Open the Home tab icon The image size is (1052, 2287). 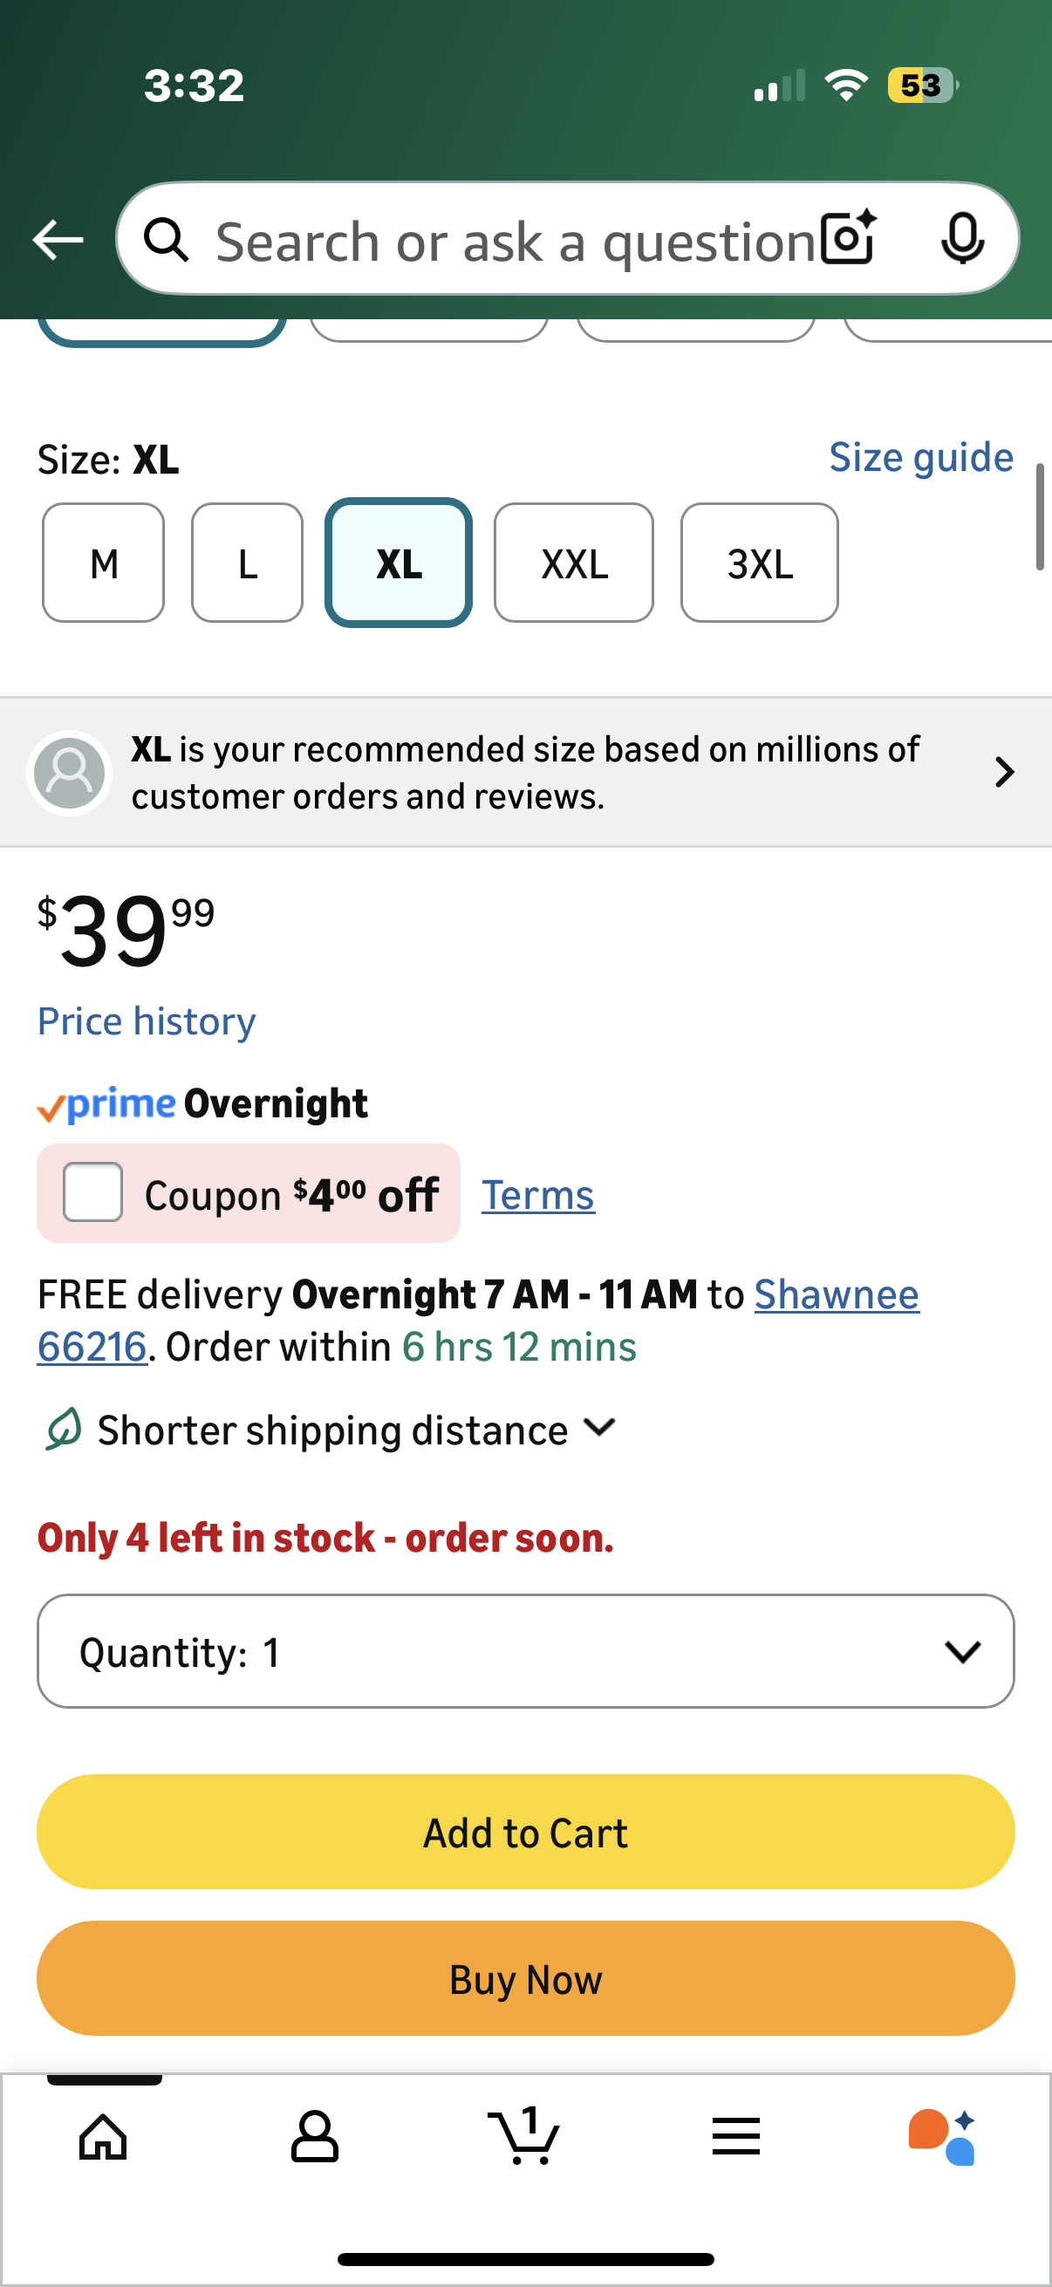[102, 2136]
